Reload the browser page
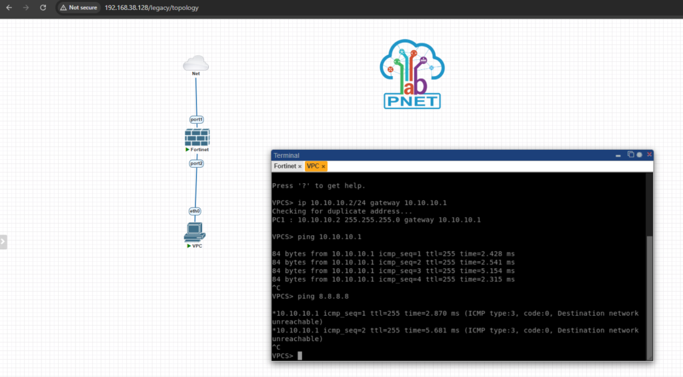This screenshot has height=377, width=683. [43, 7]
